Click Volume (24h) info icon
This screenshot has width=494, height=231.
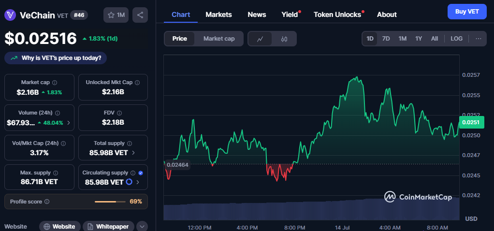point(58,113)
